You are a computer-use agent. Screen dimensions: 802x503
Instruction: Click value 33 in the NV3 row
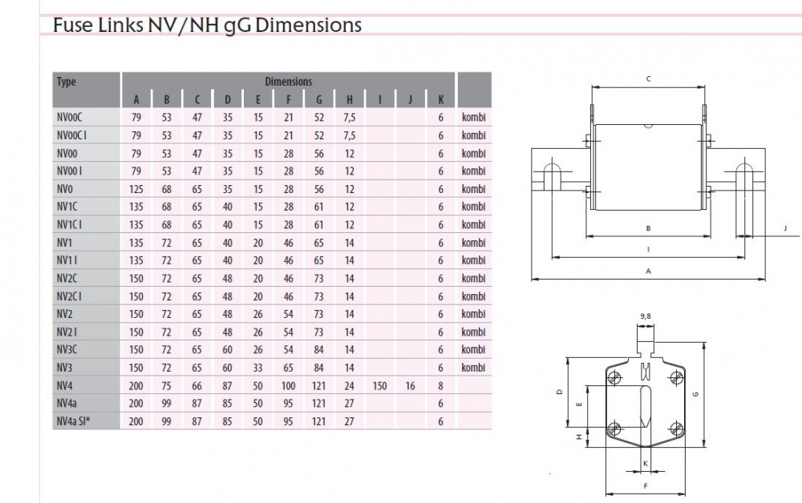tap(258, 368)
